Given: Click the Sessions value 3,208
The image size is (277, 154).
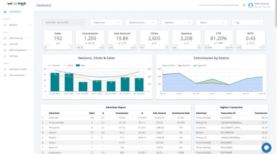Looking at the screenshot, I should pos(186,38).
